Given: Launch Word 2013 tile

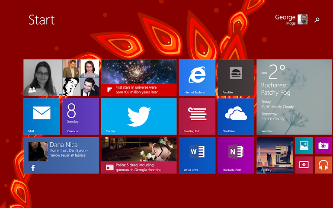Looking at the screenshot, I should [x=197, y=155].
